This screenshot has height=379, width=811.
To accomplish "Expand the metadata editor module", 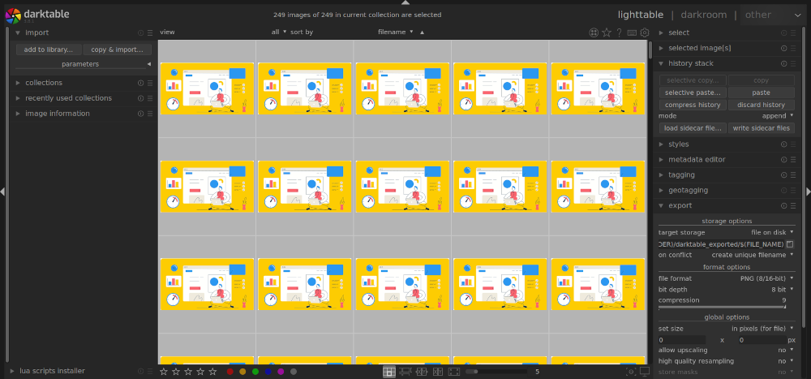I will (x=697, y=159).
